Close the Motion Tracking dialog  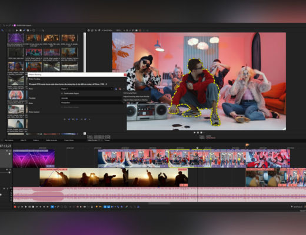125,75
